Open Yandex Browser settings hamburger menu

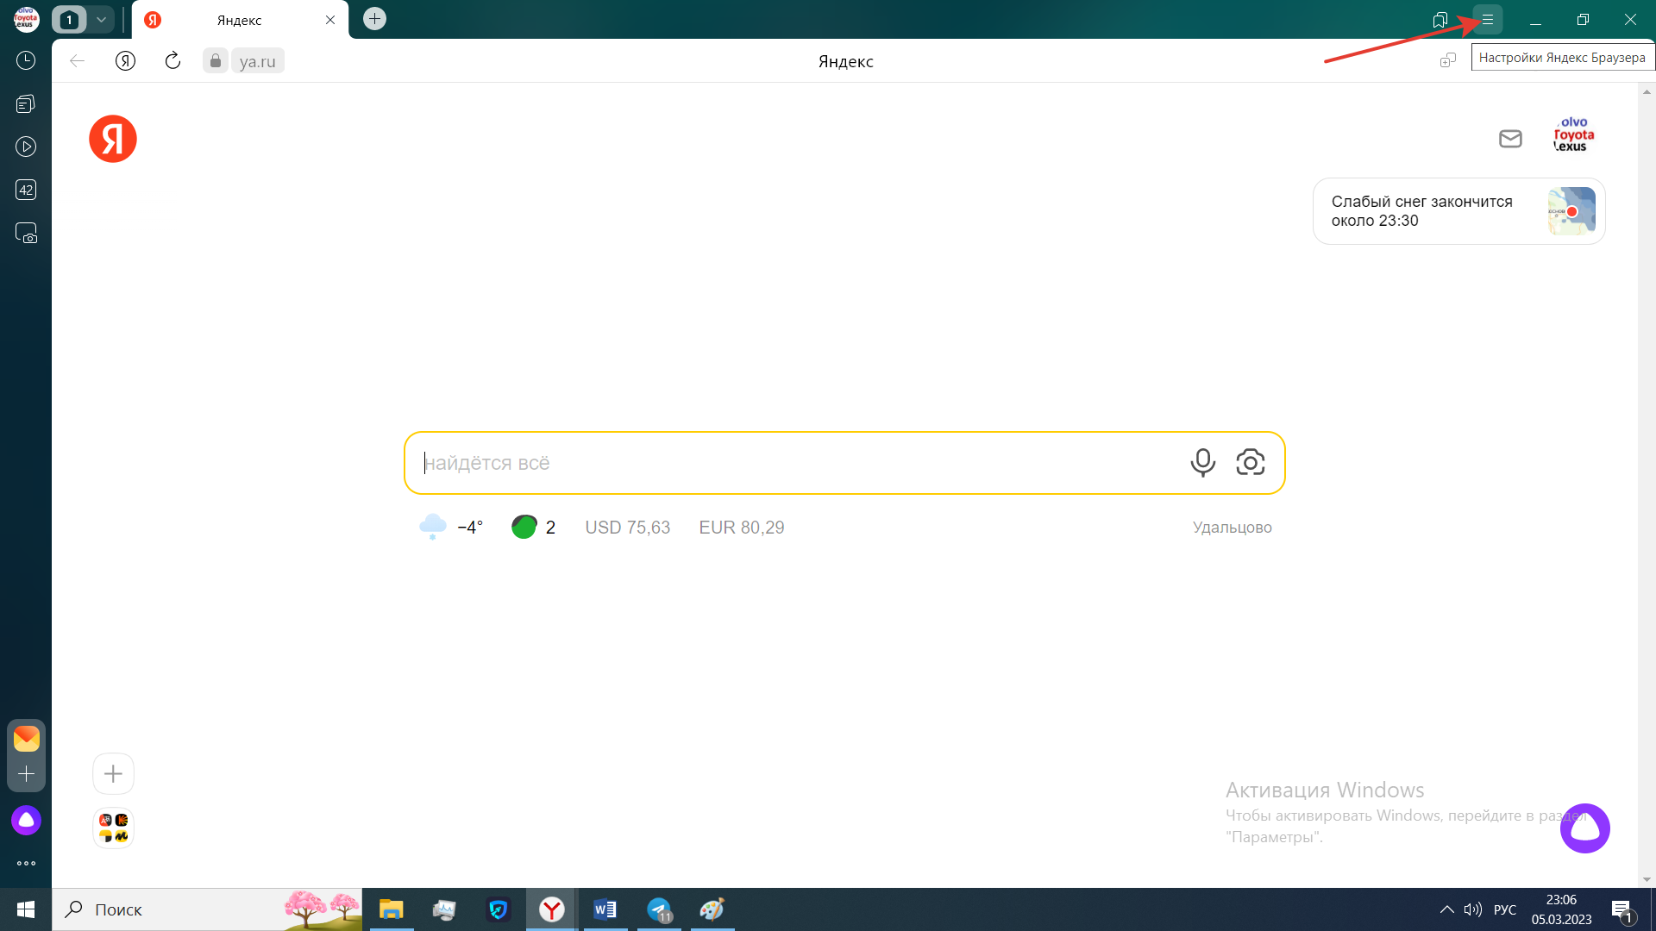point(1487,20)
